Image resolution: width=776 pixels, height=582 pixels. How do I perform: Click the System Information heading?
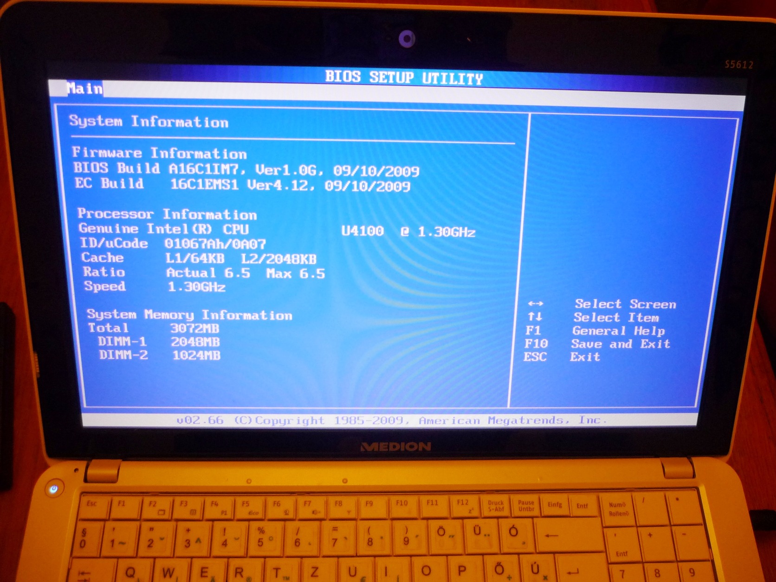pos(149,122)
